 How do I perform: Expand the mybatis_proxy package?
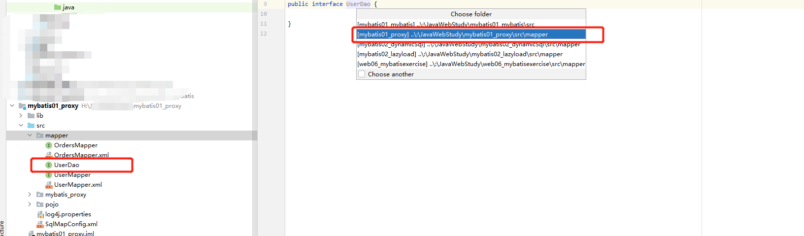tap(30, 195)
